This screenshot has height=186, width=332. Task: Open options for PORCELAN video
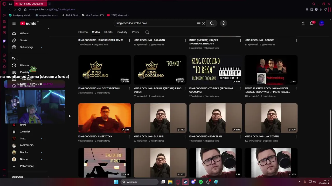coord(240,137)
